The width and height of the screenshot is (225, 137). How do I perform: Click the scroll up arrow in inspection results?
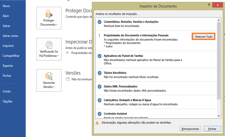pos(219,20)
